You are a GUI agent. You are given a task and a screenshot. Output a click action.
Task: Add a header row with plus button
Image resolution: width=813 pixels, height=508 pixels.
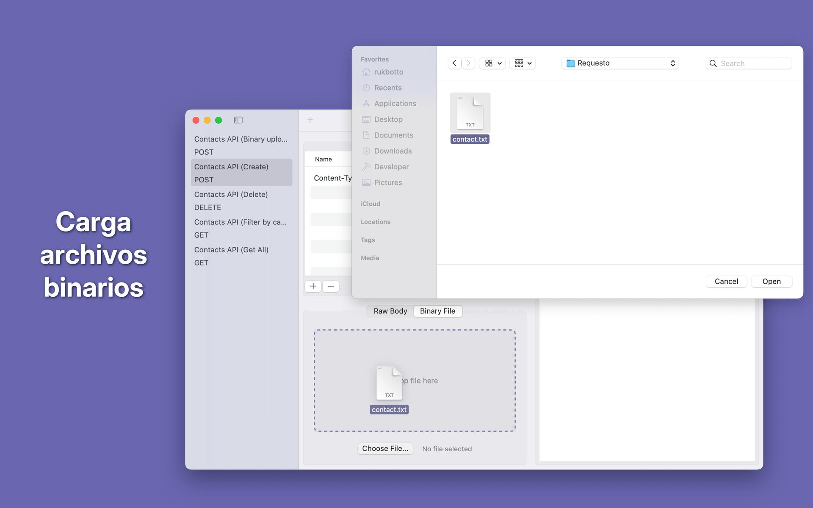313,286
